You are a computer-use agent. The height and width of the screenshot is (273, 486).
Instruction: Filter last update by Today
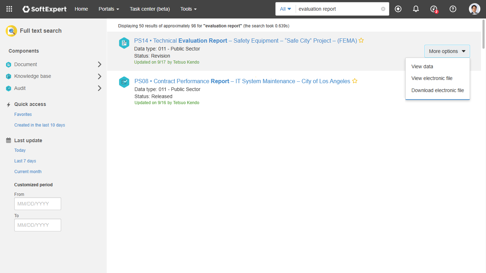point(20,150)
